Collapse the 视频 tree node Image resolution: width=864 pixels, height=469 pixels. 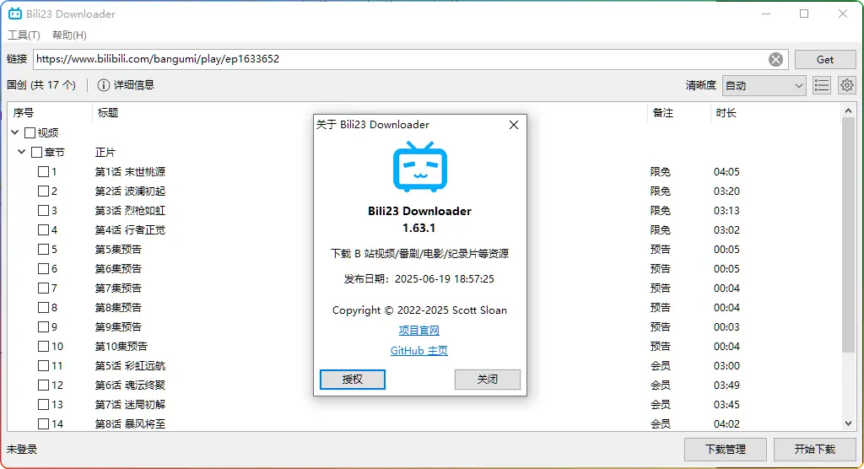[x=15, y=132]
